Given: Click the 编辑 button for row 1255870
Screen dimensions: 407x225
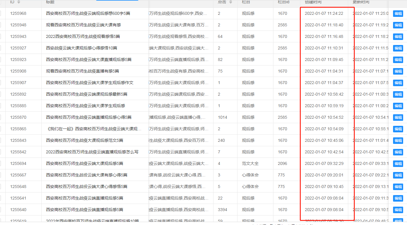Looking at the screenshot, I should [x=398, y=117].
